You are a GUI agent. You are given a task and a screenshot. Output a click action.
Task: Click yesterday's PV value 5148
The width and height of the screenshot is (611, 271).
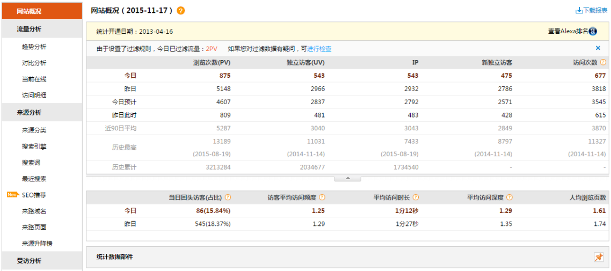coord(224,89)
